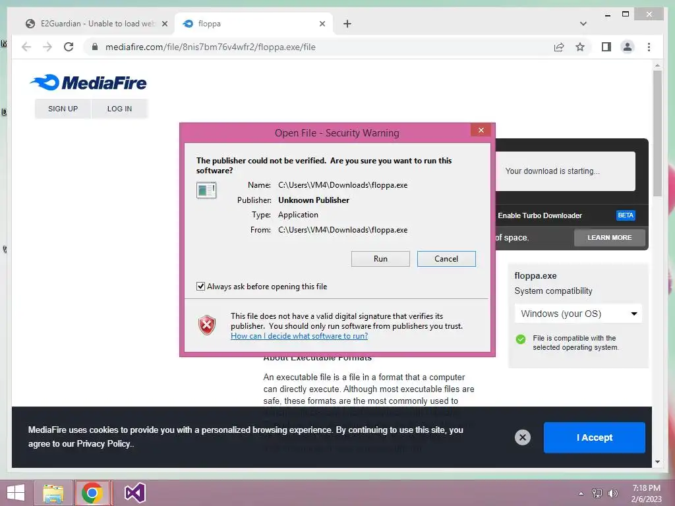The height and width of the screenshot is (506, 675).
Task: Run the floppa.exe file
Action: point(380,258)
